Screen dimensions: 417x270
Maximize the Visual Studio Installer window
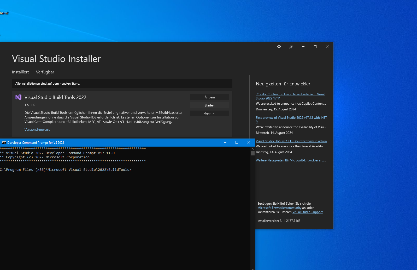pyautogui.click(x=315, y=47)
